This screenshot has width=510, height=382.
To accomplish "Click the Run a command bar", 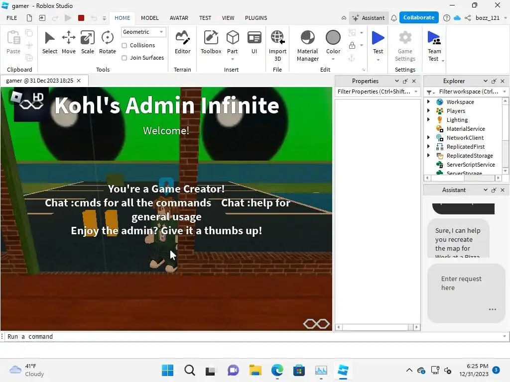I will pyautogui.click(x=254, y=337).
